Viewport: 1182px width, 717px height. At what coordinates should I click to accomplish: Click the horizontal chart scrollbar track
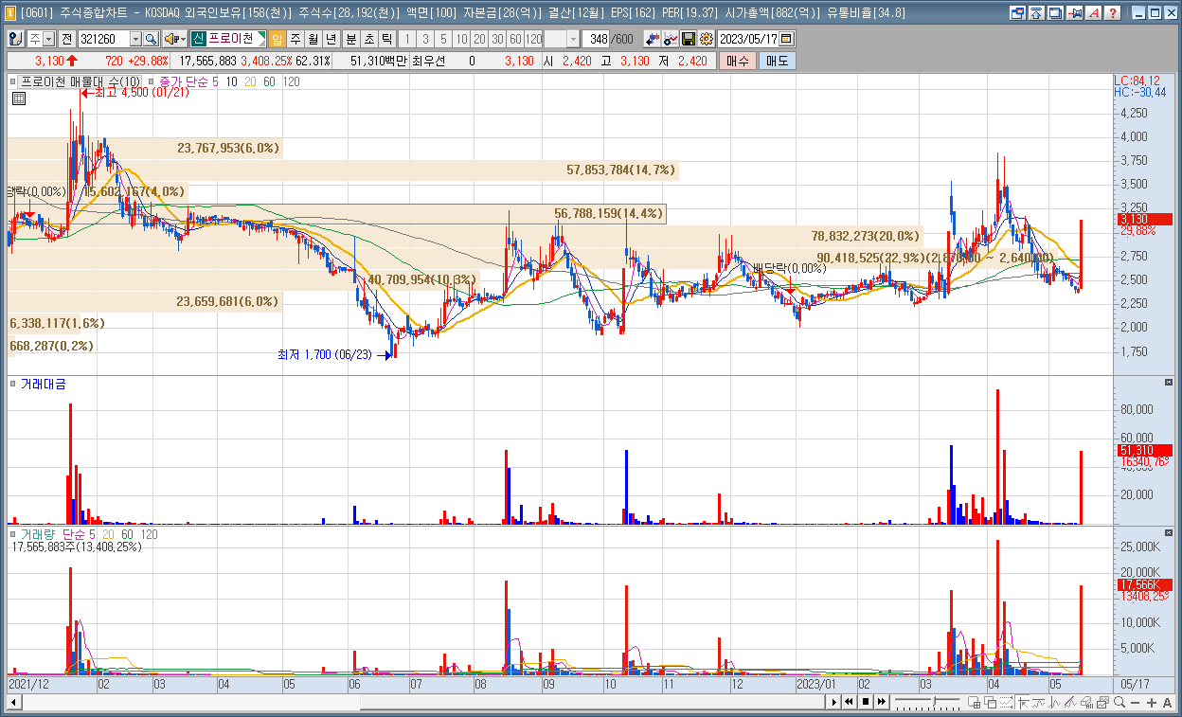[422, 703]
